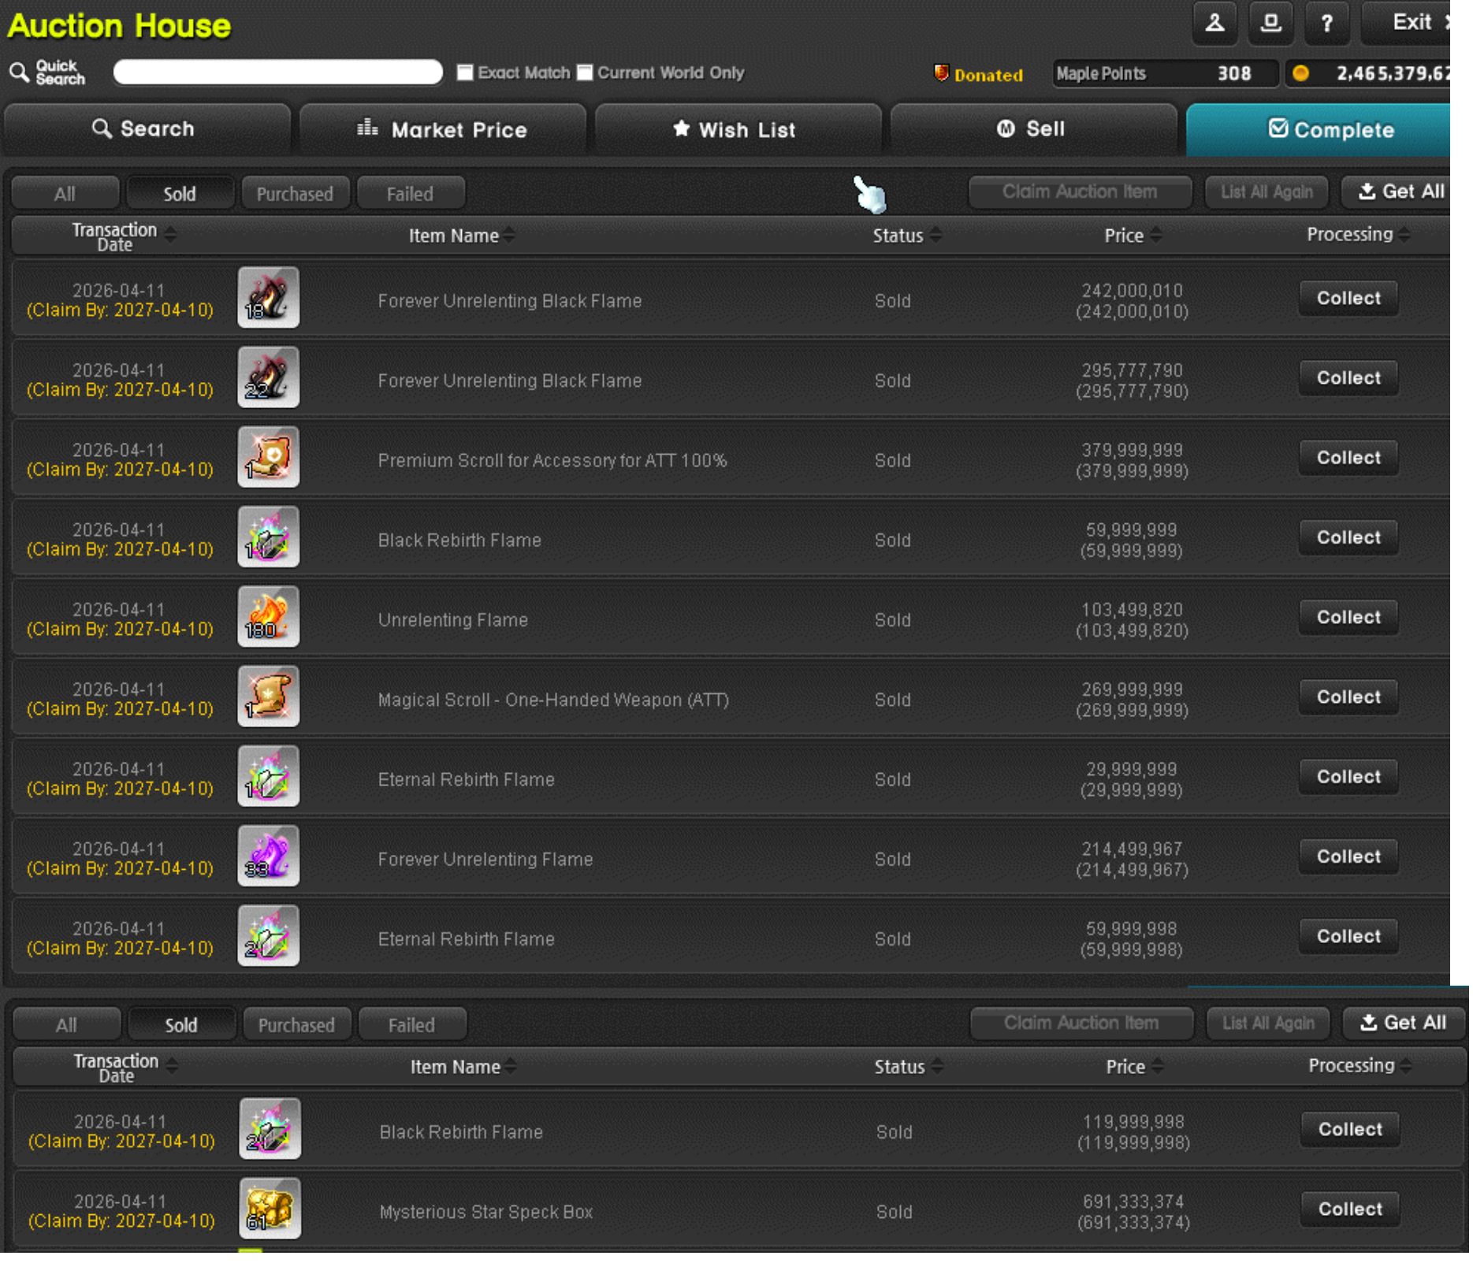
Task: Click Claim Auction Item in the upper list
Action: tap(1080, 191)
